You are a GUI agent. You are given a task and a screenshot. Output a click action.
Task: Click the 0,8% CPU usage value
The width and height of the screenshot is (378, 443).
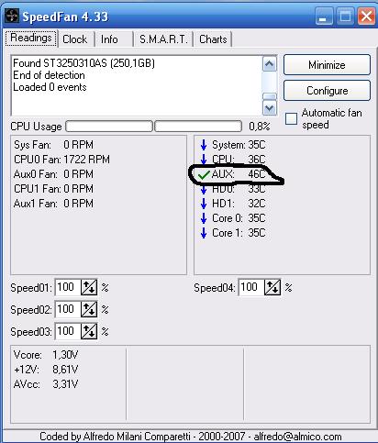260,127
